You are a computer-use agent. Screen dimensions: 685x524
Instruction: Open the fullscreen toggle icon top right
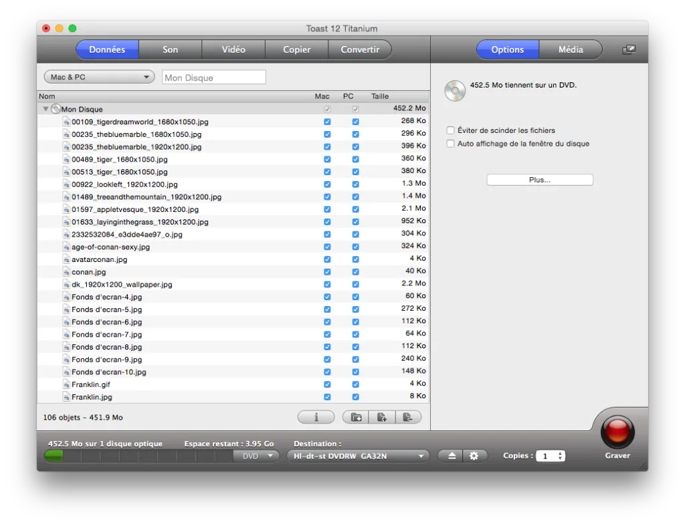pos(627,49)
